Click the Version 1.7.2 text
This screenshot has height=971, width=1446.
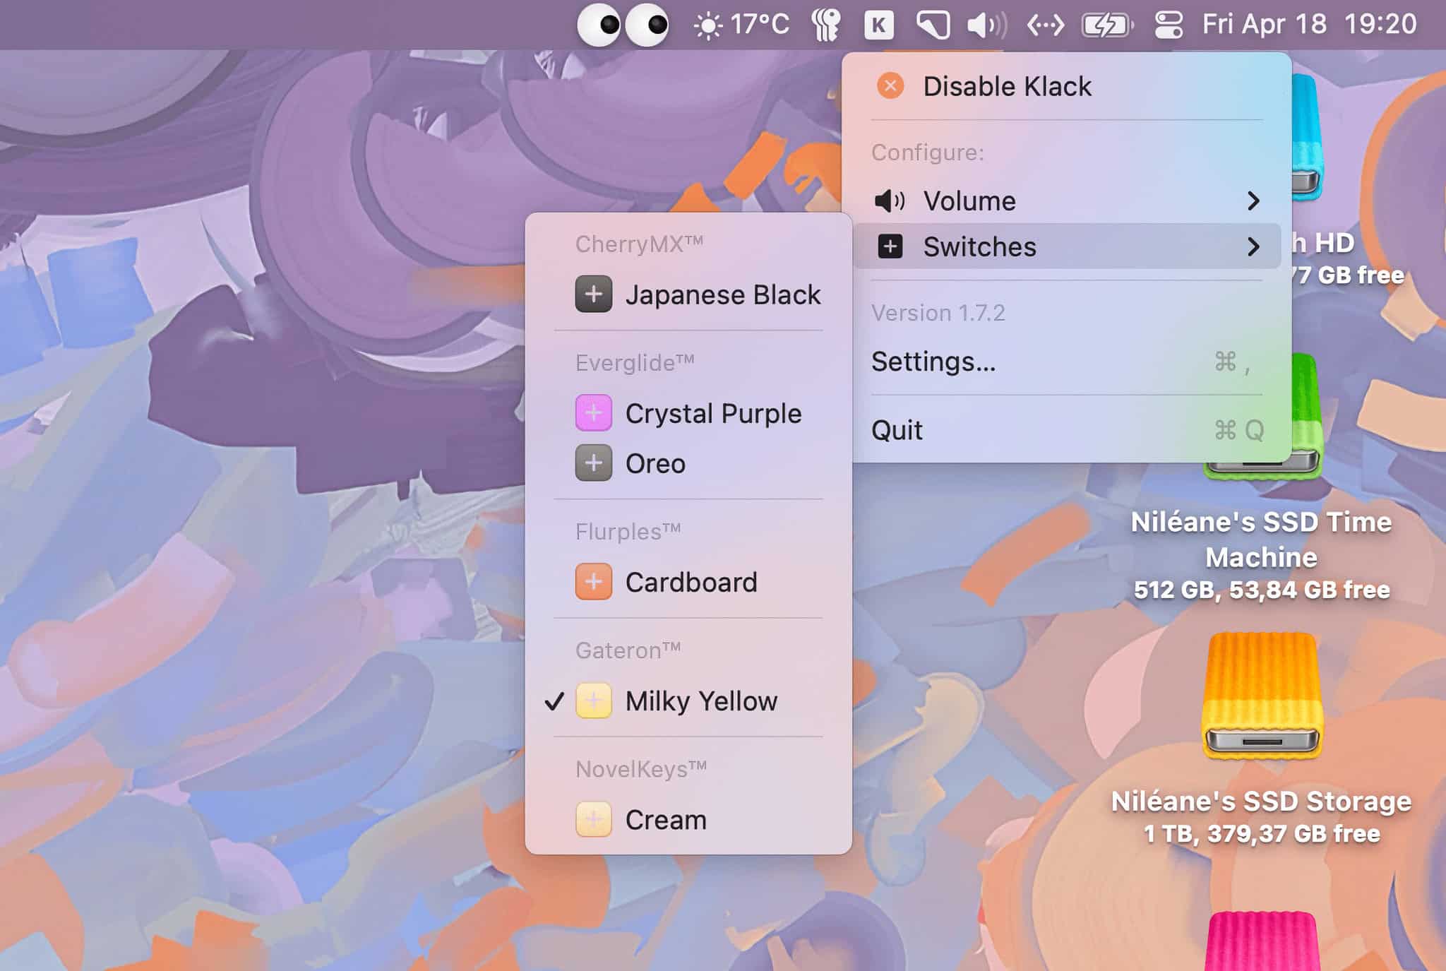[938, 313]
